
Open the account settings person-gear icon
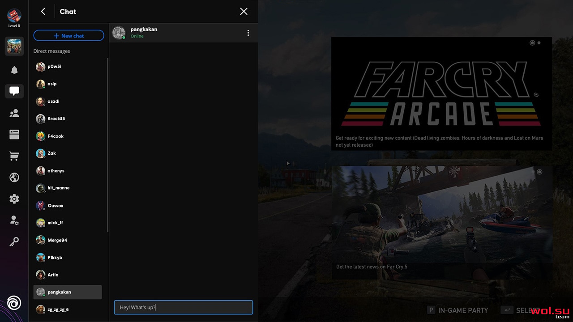(x=14, y=220)
